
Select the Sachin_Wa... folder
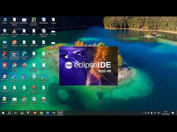[14, 89]
